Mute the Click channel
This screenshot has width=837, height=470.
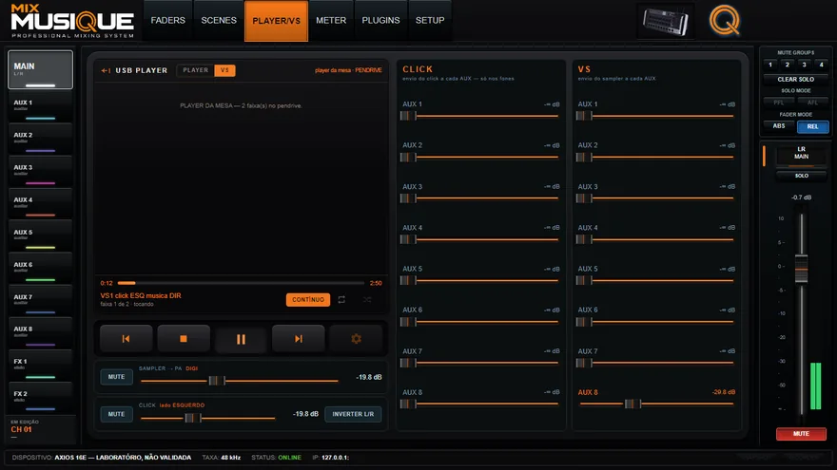pyautogui.click(x=116, y=414)
